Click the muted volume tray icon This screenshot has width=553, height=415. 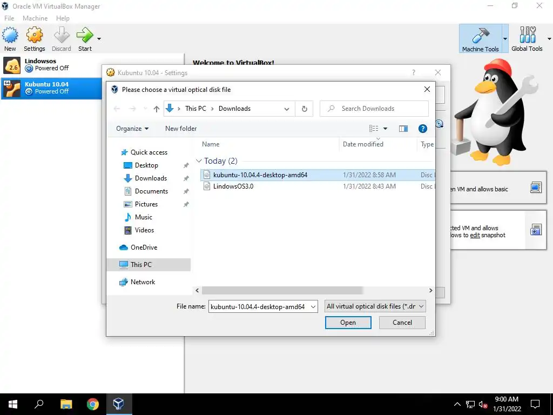pyautogui.click(x=483, y=405)
